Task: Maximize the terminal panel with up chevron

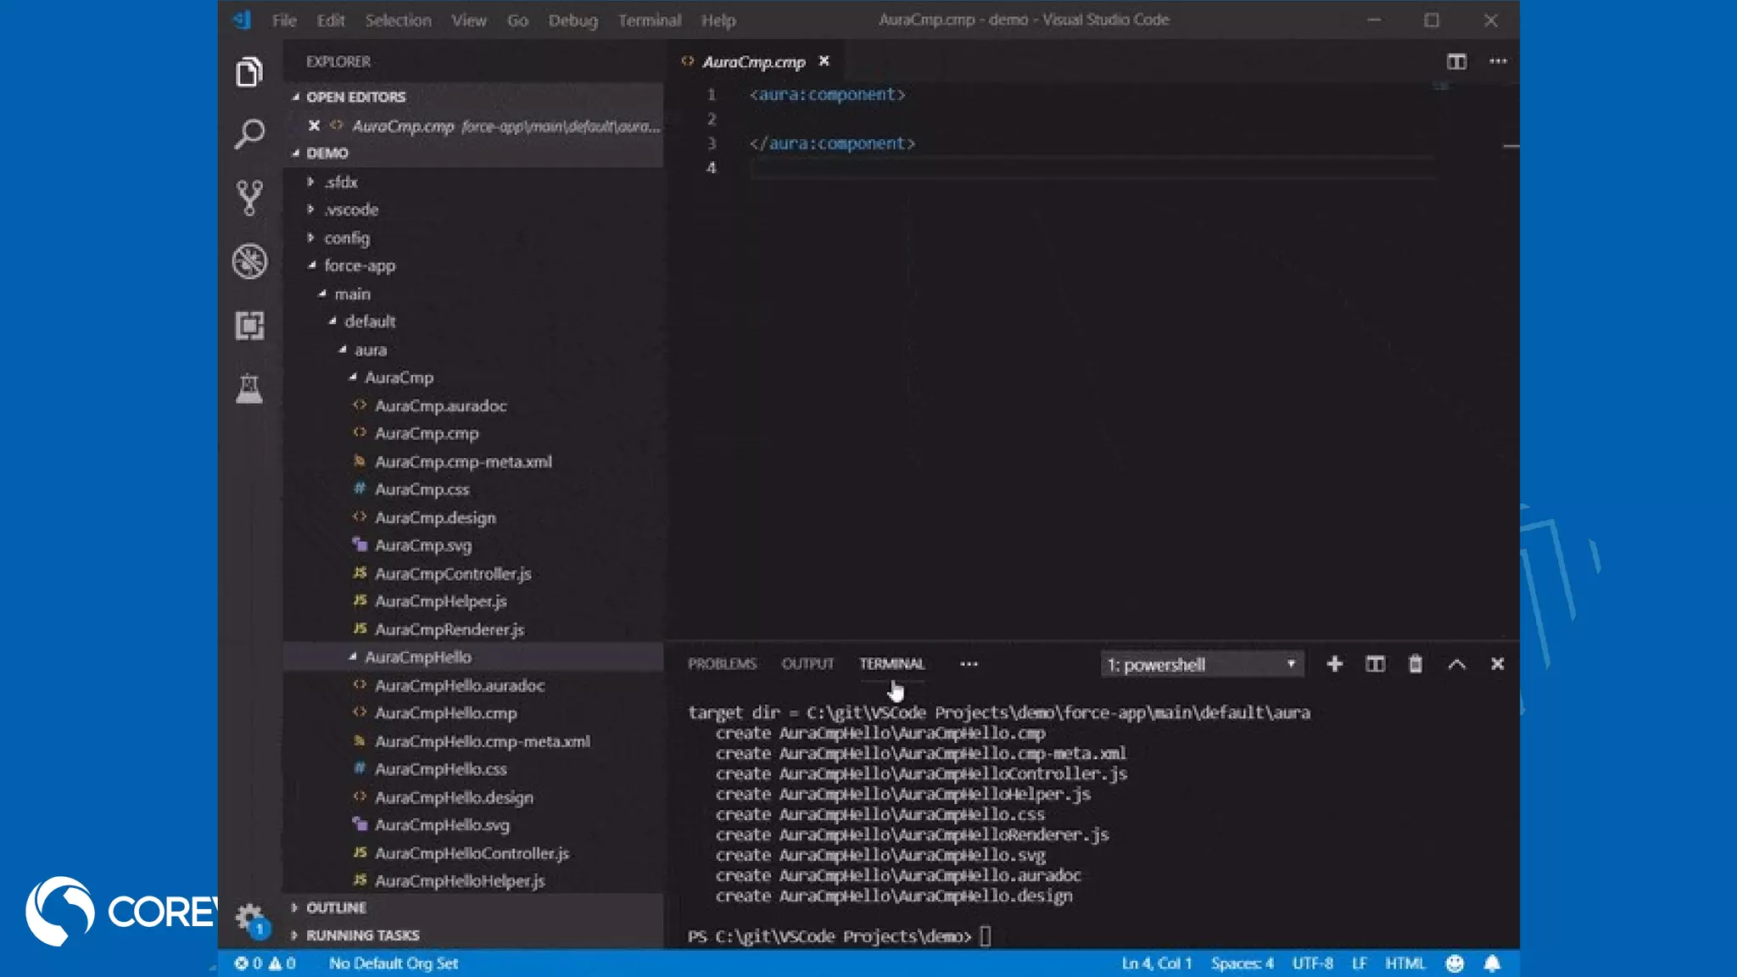Action: pos(1456,664)
